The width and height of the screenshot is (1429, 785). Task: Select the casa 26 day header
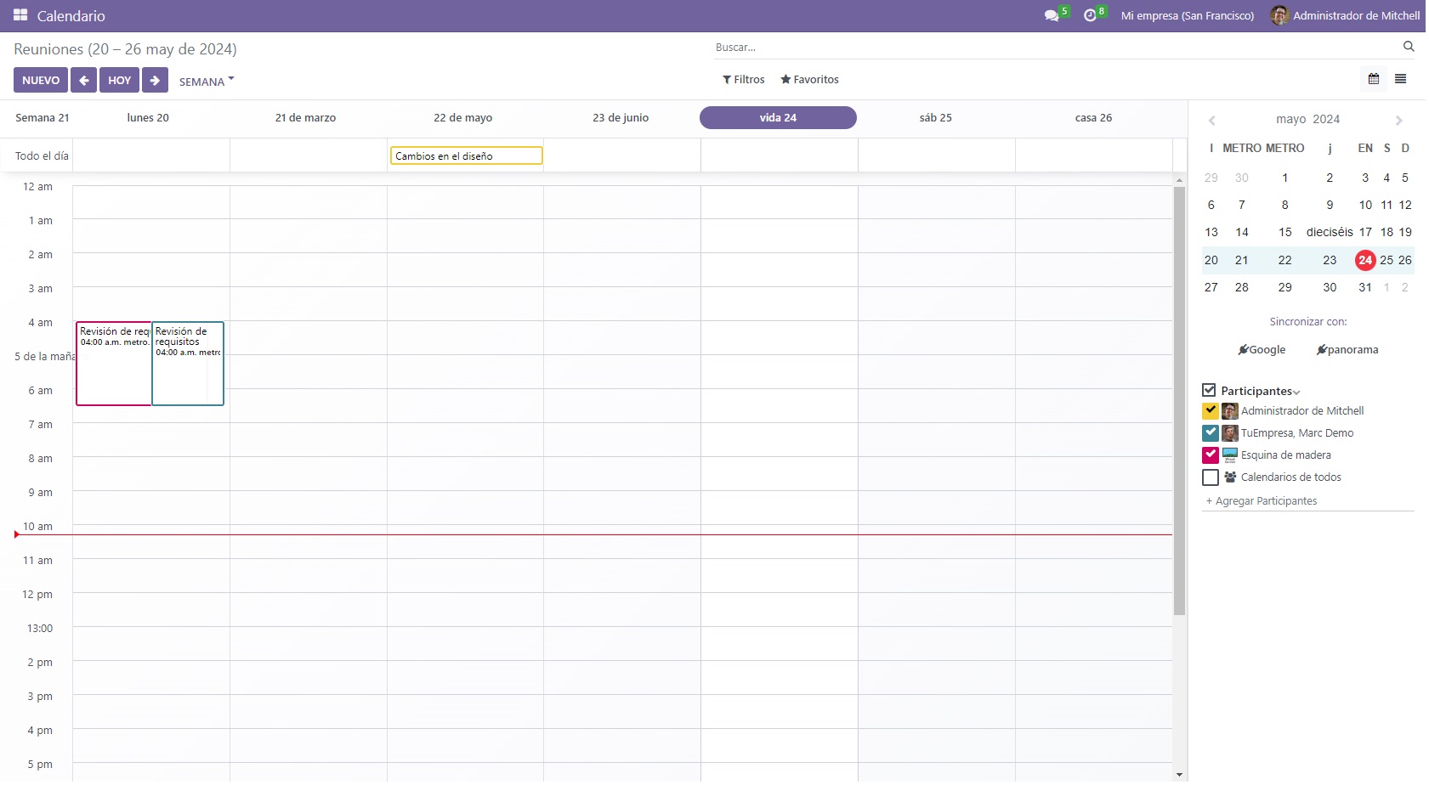(x=1093, y=118)
